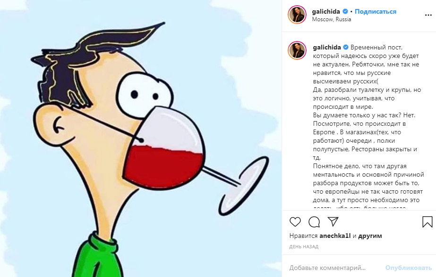Click the Опубликовать post comment button
436x277 pixels.
click(409, 268)
